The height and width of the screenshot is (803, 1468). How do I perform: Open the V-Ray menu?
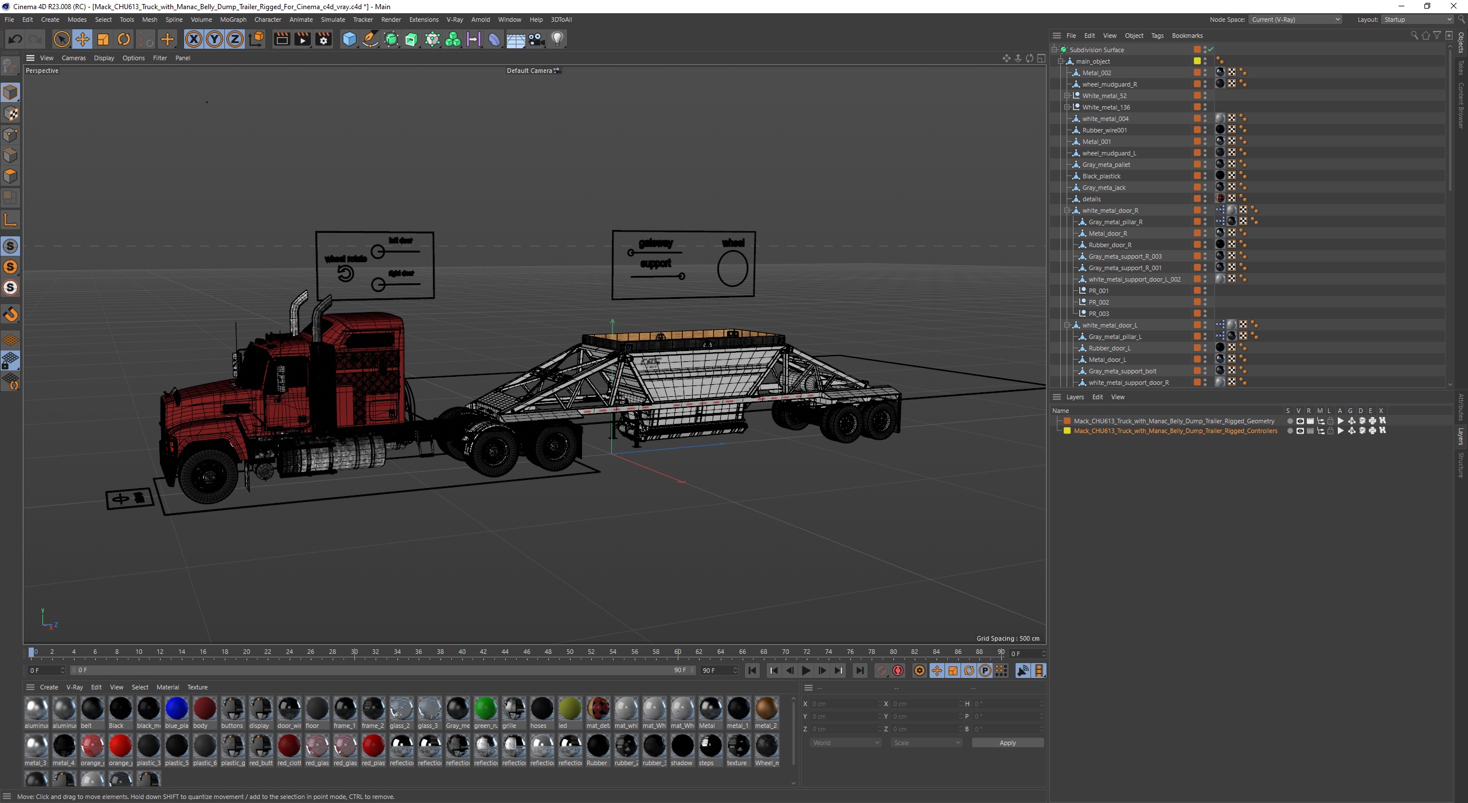click(x=455, y=20)
